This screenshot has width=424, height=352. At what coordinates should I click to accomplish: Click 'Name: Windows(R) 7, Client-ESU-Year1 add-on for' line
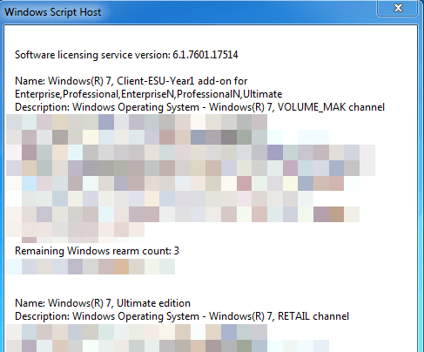[131, 81]
